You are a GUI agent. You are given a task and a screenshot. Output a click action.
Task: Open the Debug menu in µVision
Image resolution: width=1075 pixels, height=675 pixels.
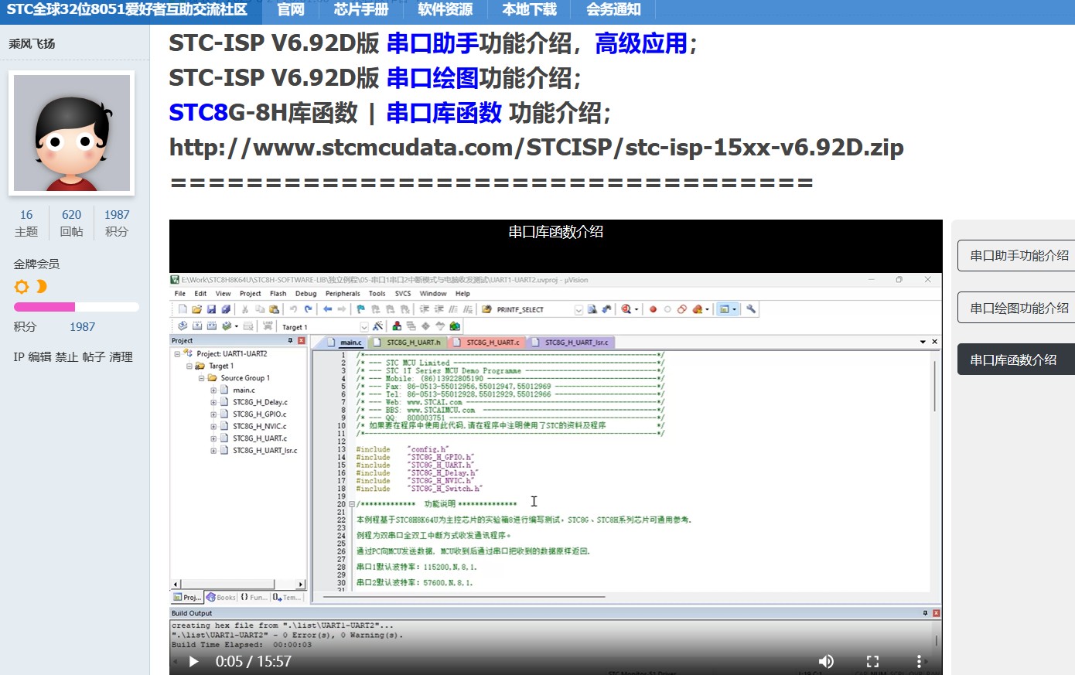(305, 294)
